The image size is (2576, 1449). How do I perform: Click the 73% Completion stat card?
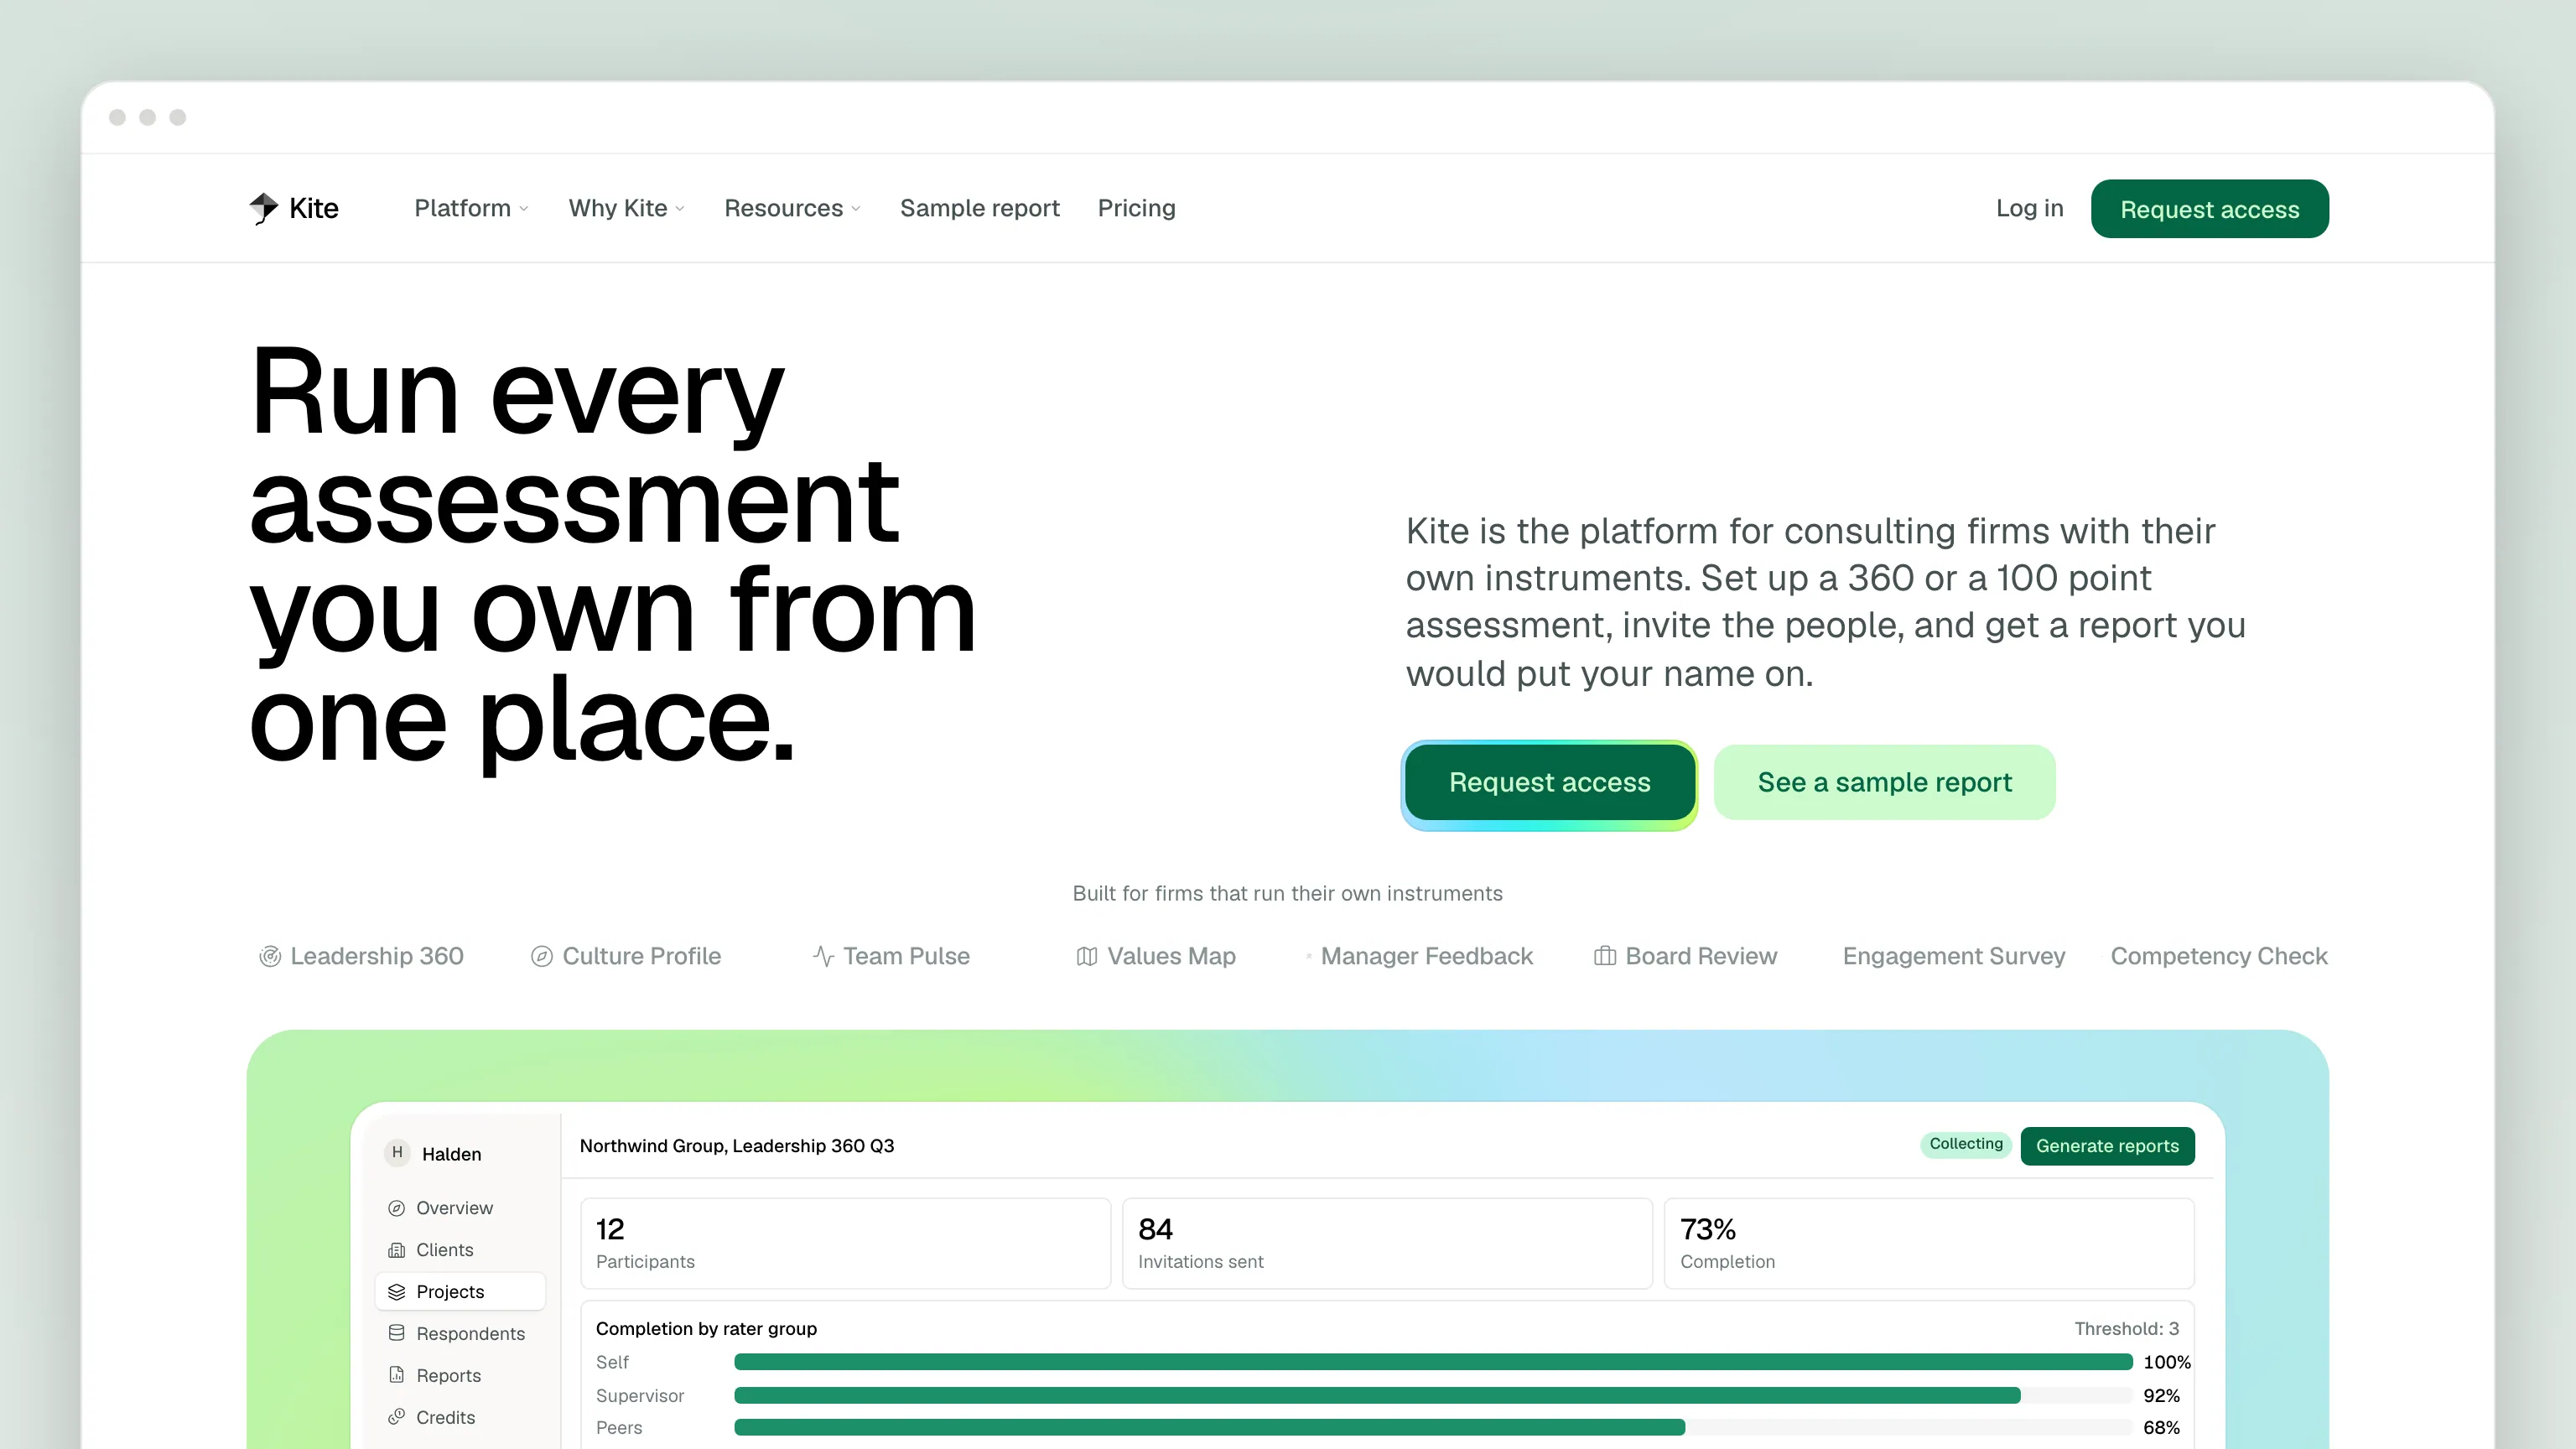click(x=1929, y=1243)
